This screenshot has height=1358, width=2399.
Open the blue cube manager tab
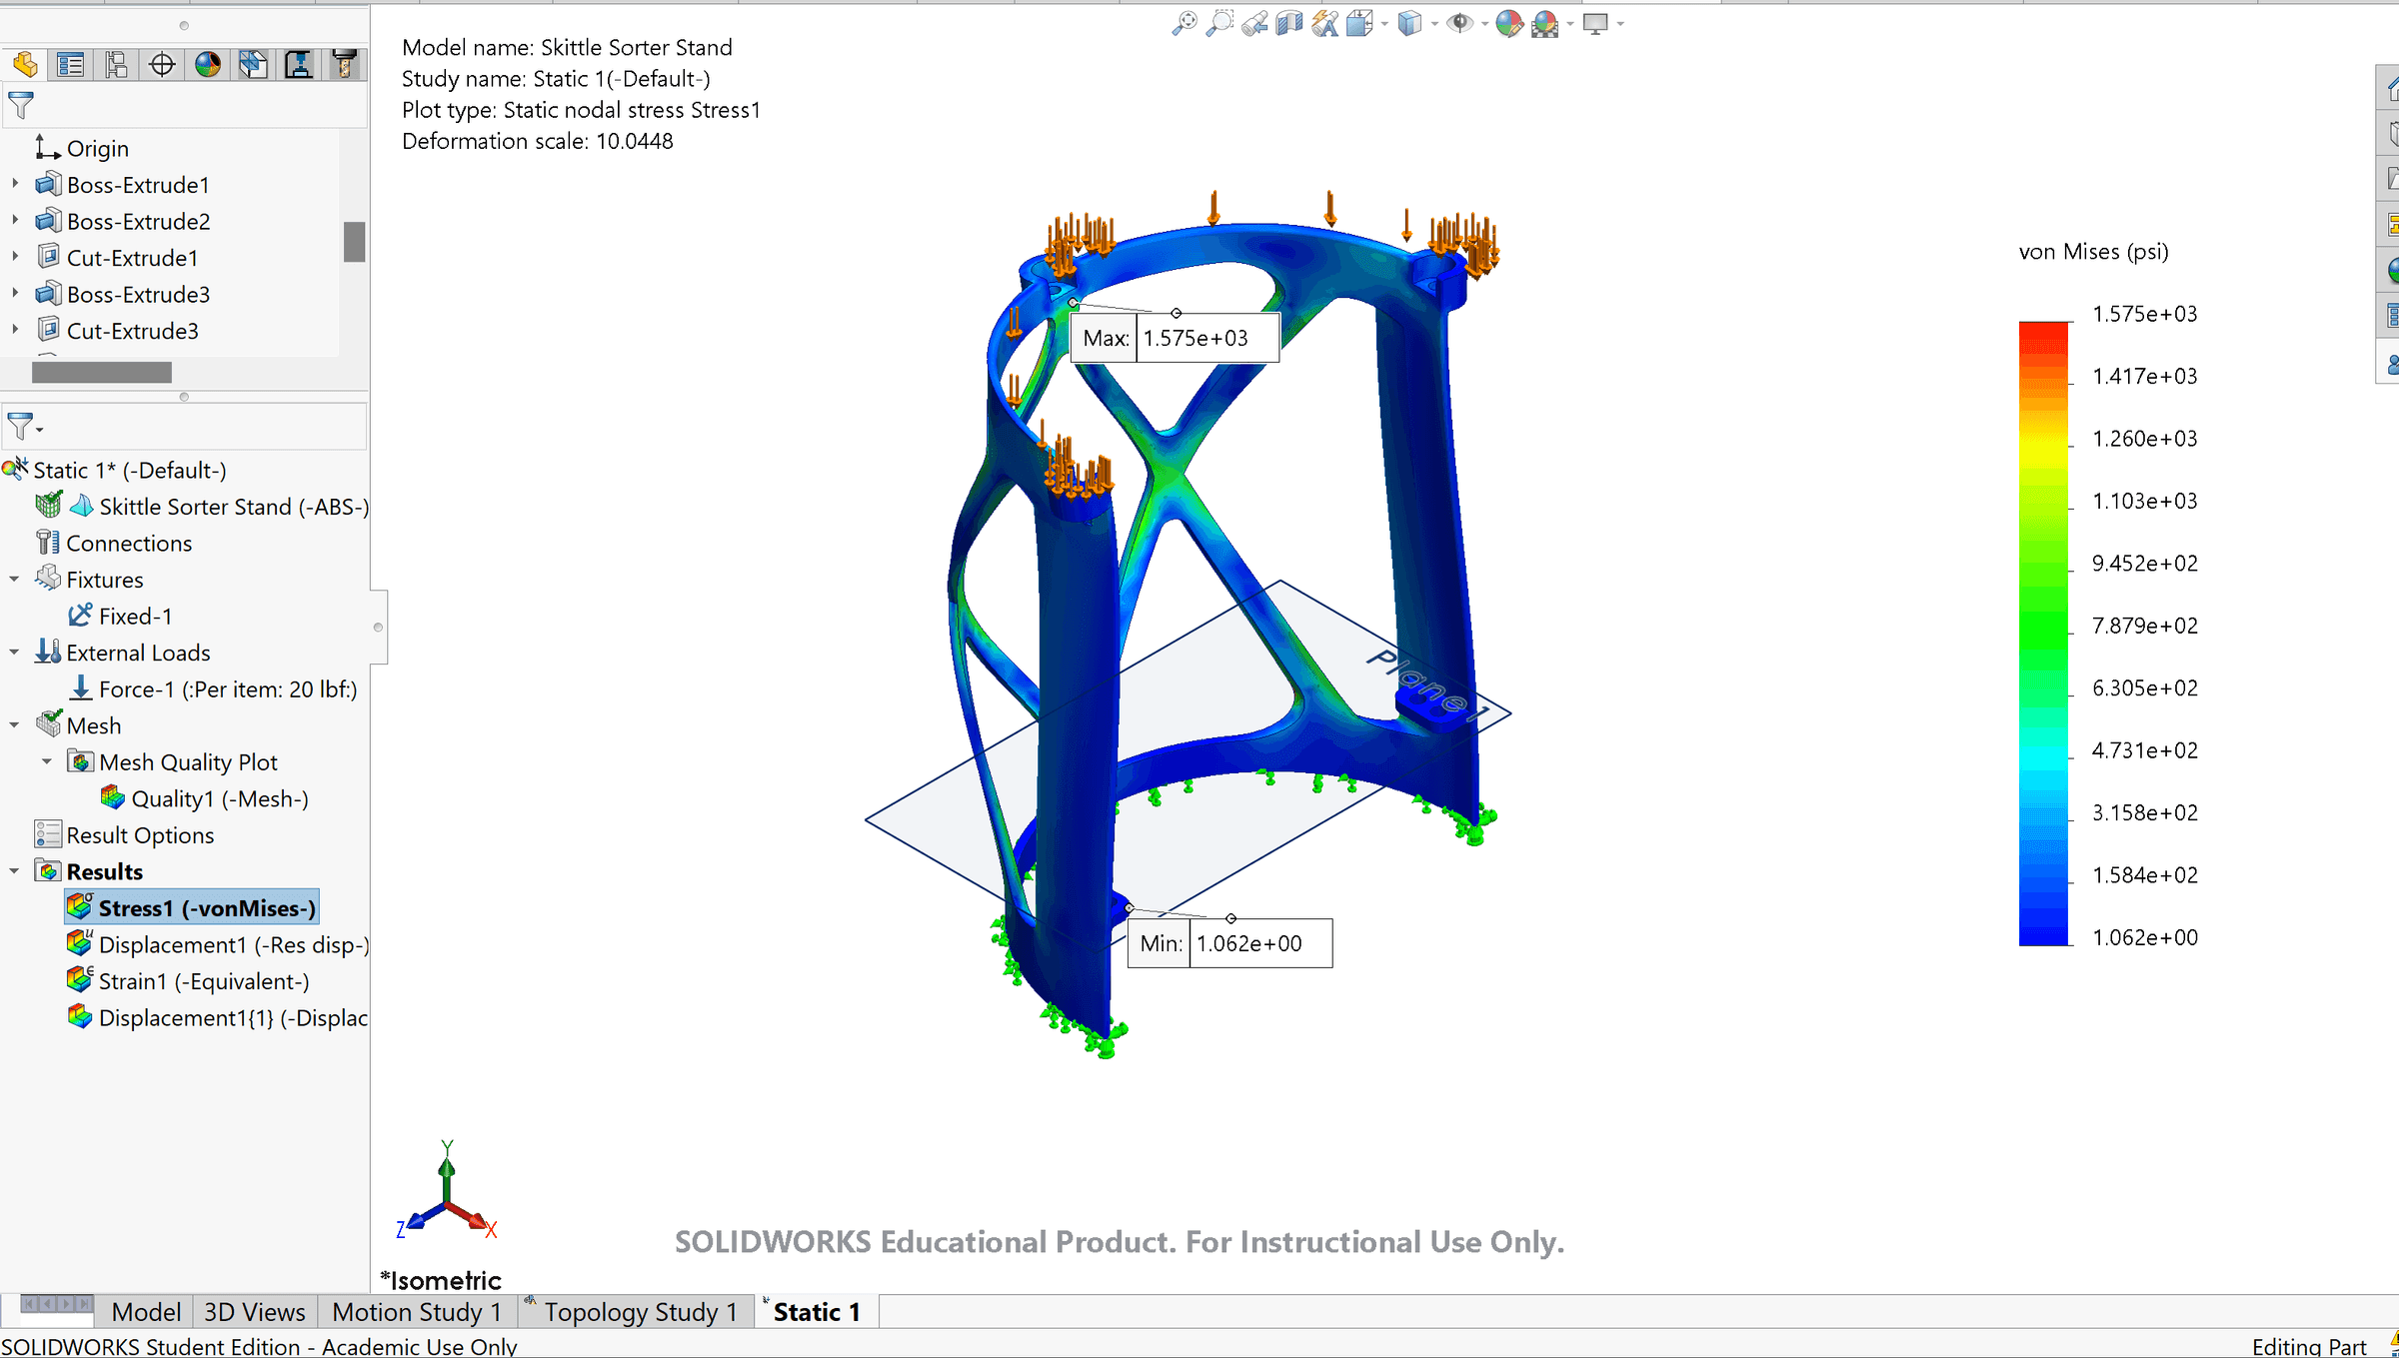coord(253,65)
